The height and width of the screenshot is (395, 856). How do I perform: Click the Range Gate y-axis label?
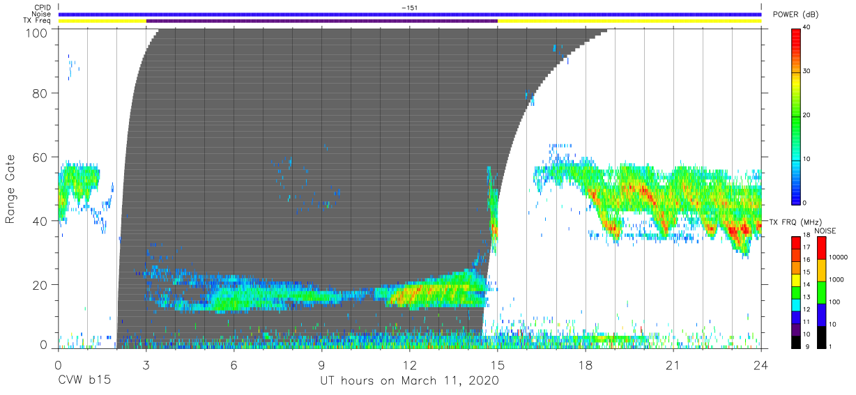click(10, 189)
